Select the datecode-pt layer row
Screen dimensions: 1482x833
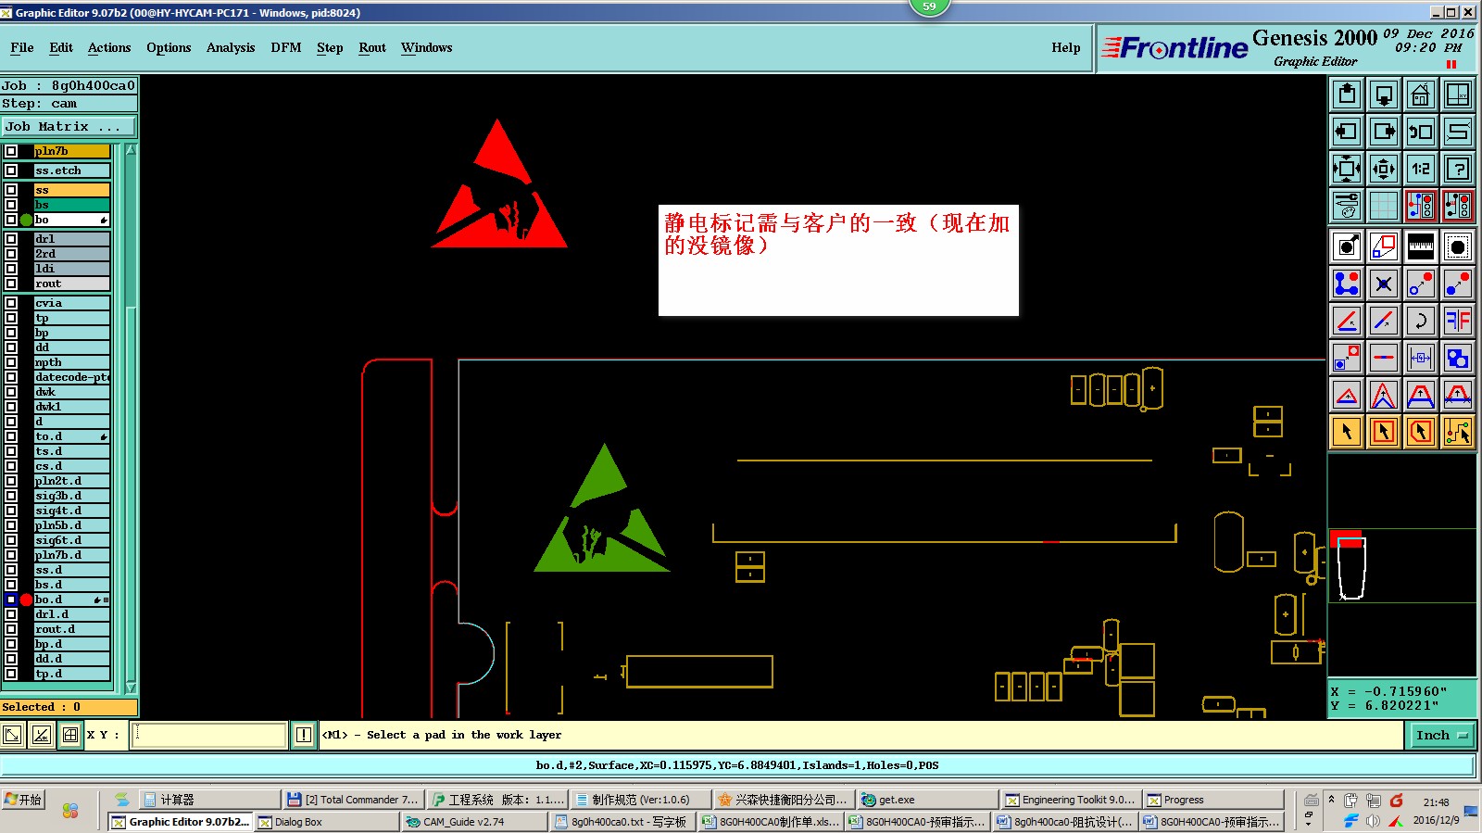[72, 377]
